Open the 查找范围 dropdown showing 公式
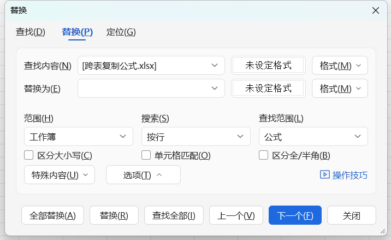Screen dimensions: 391x240 [x=313, y=137]
